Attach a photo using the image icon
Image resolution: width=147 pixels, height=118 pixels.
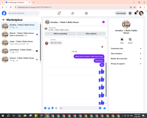49,108
